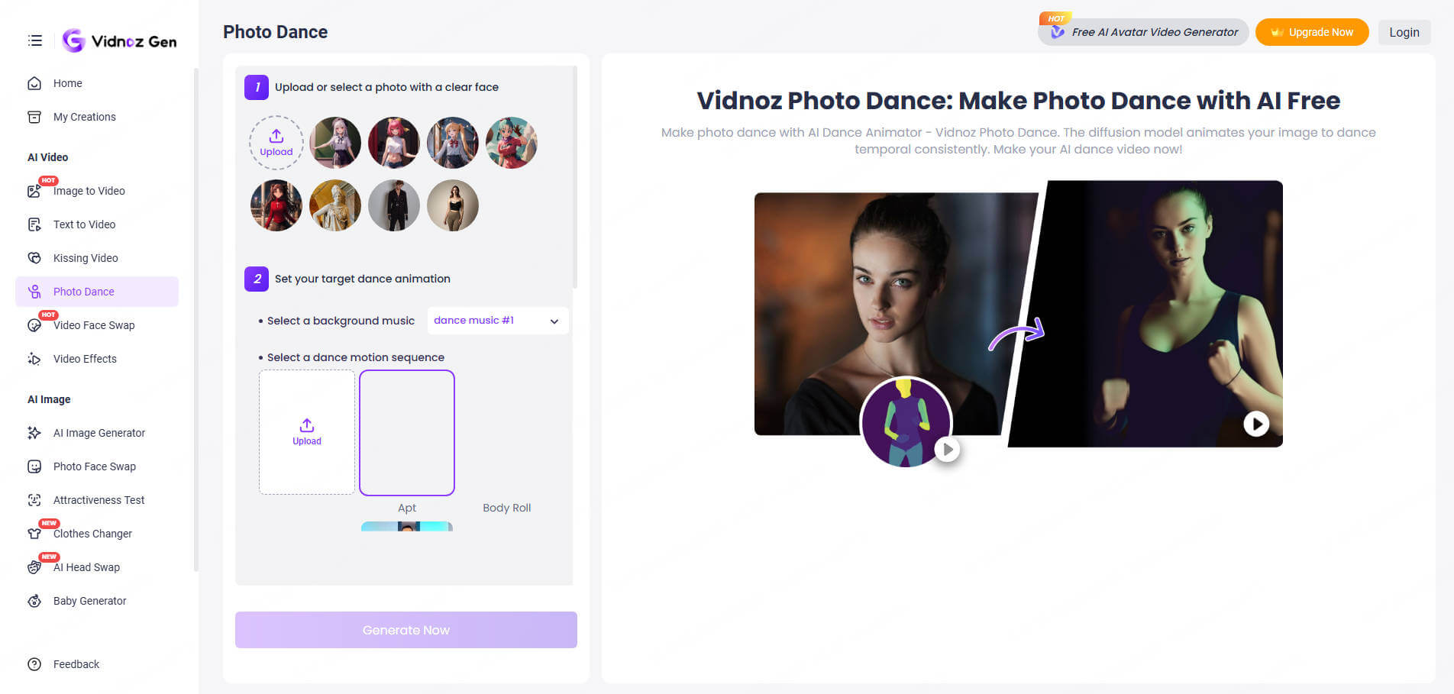Click the AI Image section heading
Screen dimensions: 1454x694
point(49,399)
